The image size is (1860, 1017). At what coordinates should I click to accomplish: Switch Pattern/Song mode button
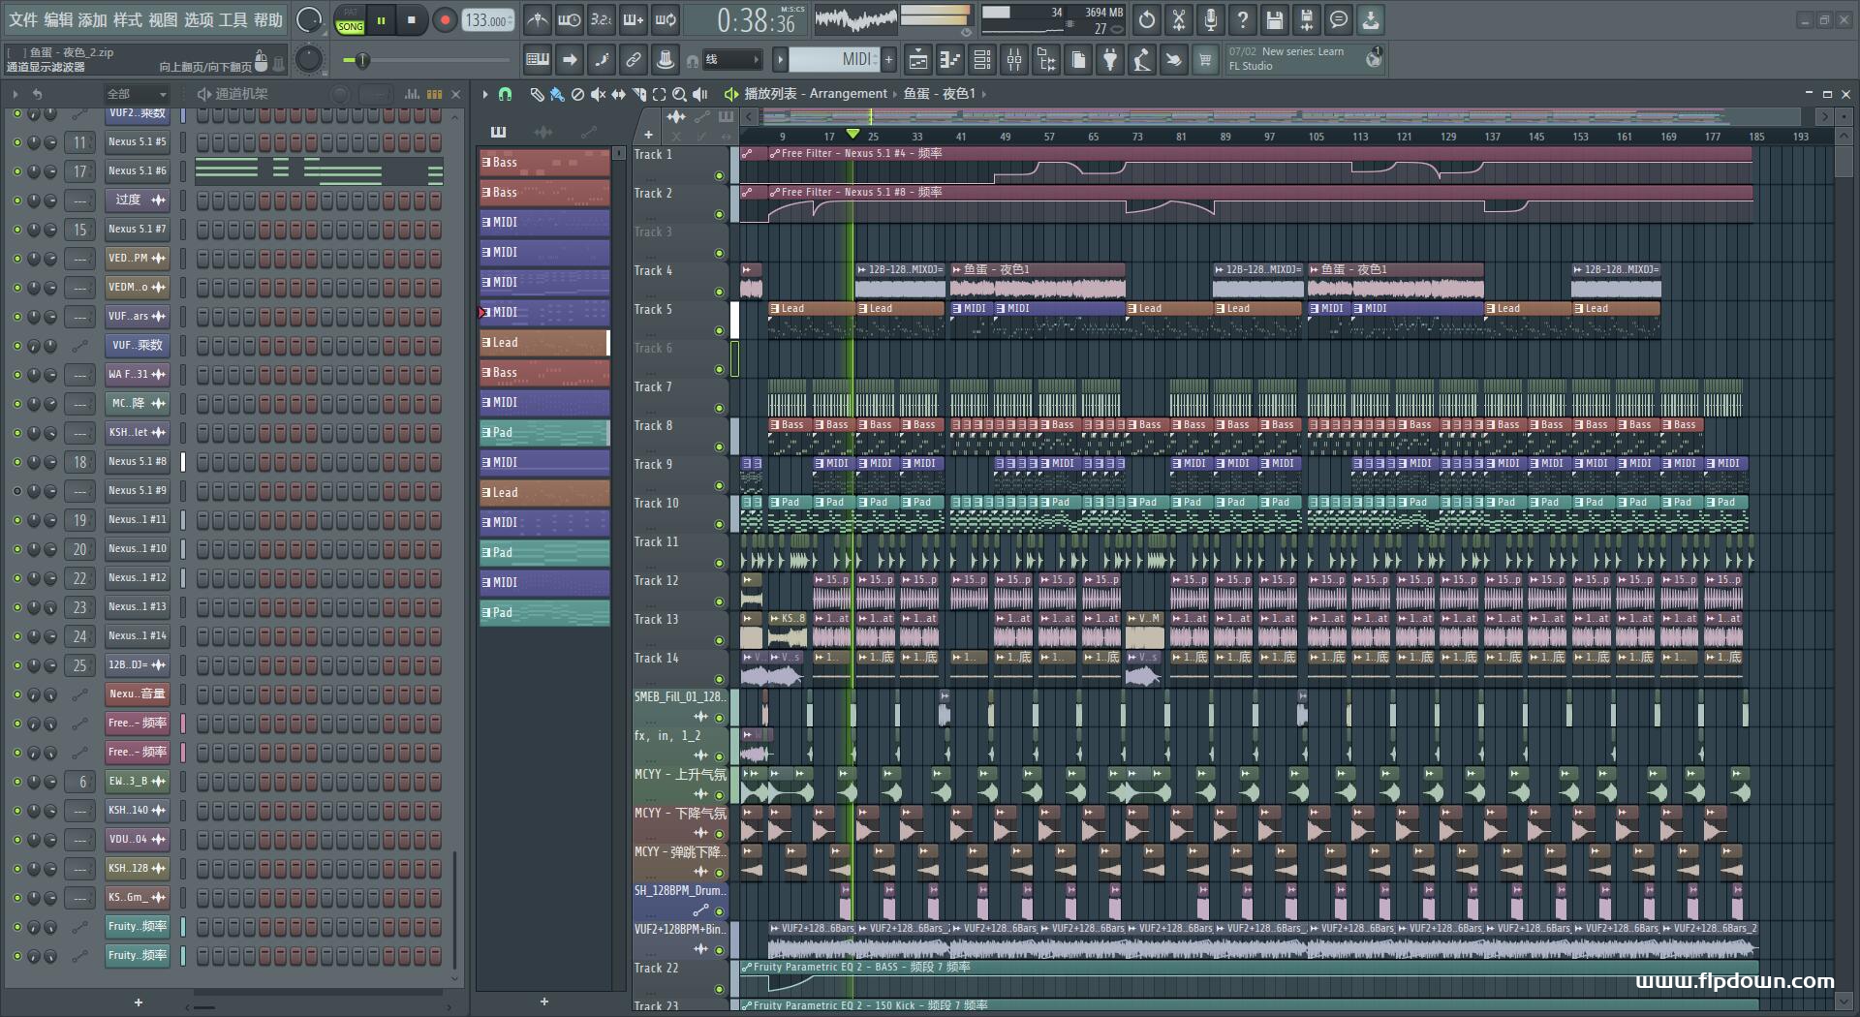tap(350, 20)
